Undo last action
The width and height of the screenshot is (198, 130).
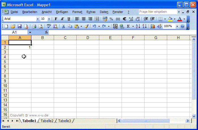tap(94, 26)
